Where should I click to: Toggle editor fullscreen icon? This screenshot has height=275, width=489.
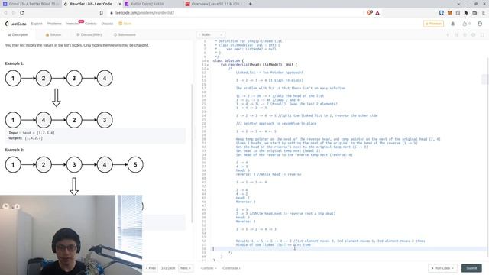(x=482, y=34)
